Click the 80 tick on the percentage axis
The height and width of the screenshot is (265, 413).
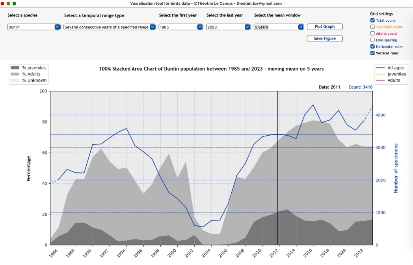click(x=45, y=122)
